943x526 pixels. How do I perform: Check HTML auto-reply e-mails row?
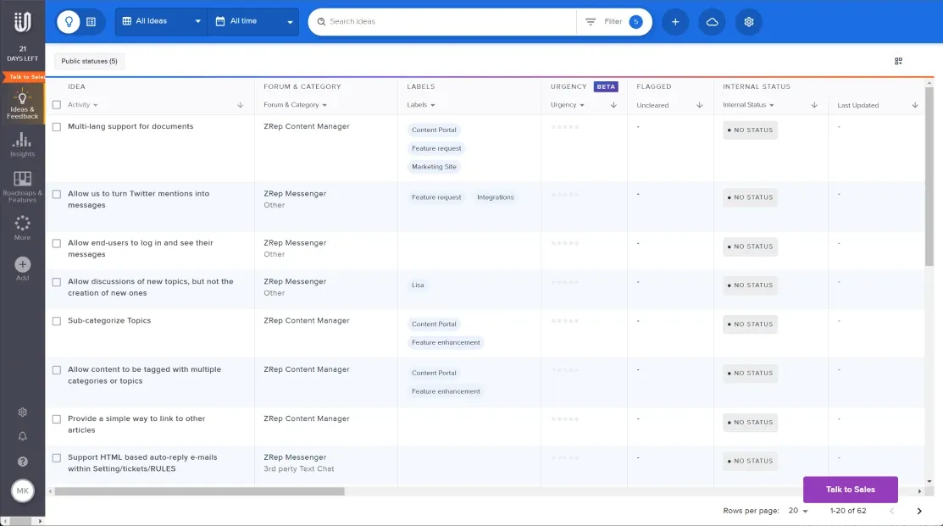point(57,458)
